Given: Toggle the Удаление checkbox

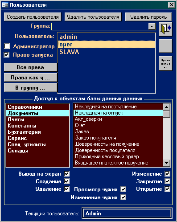Looking at the screenshot, I should pyautogui.click(x=66, y=189).
